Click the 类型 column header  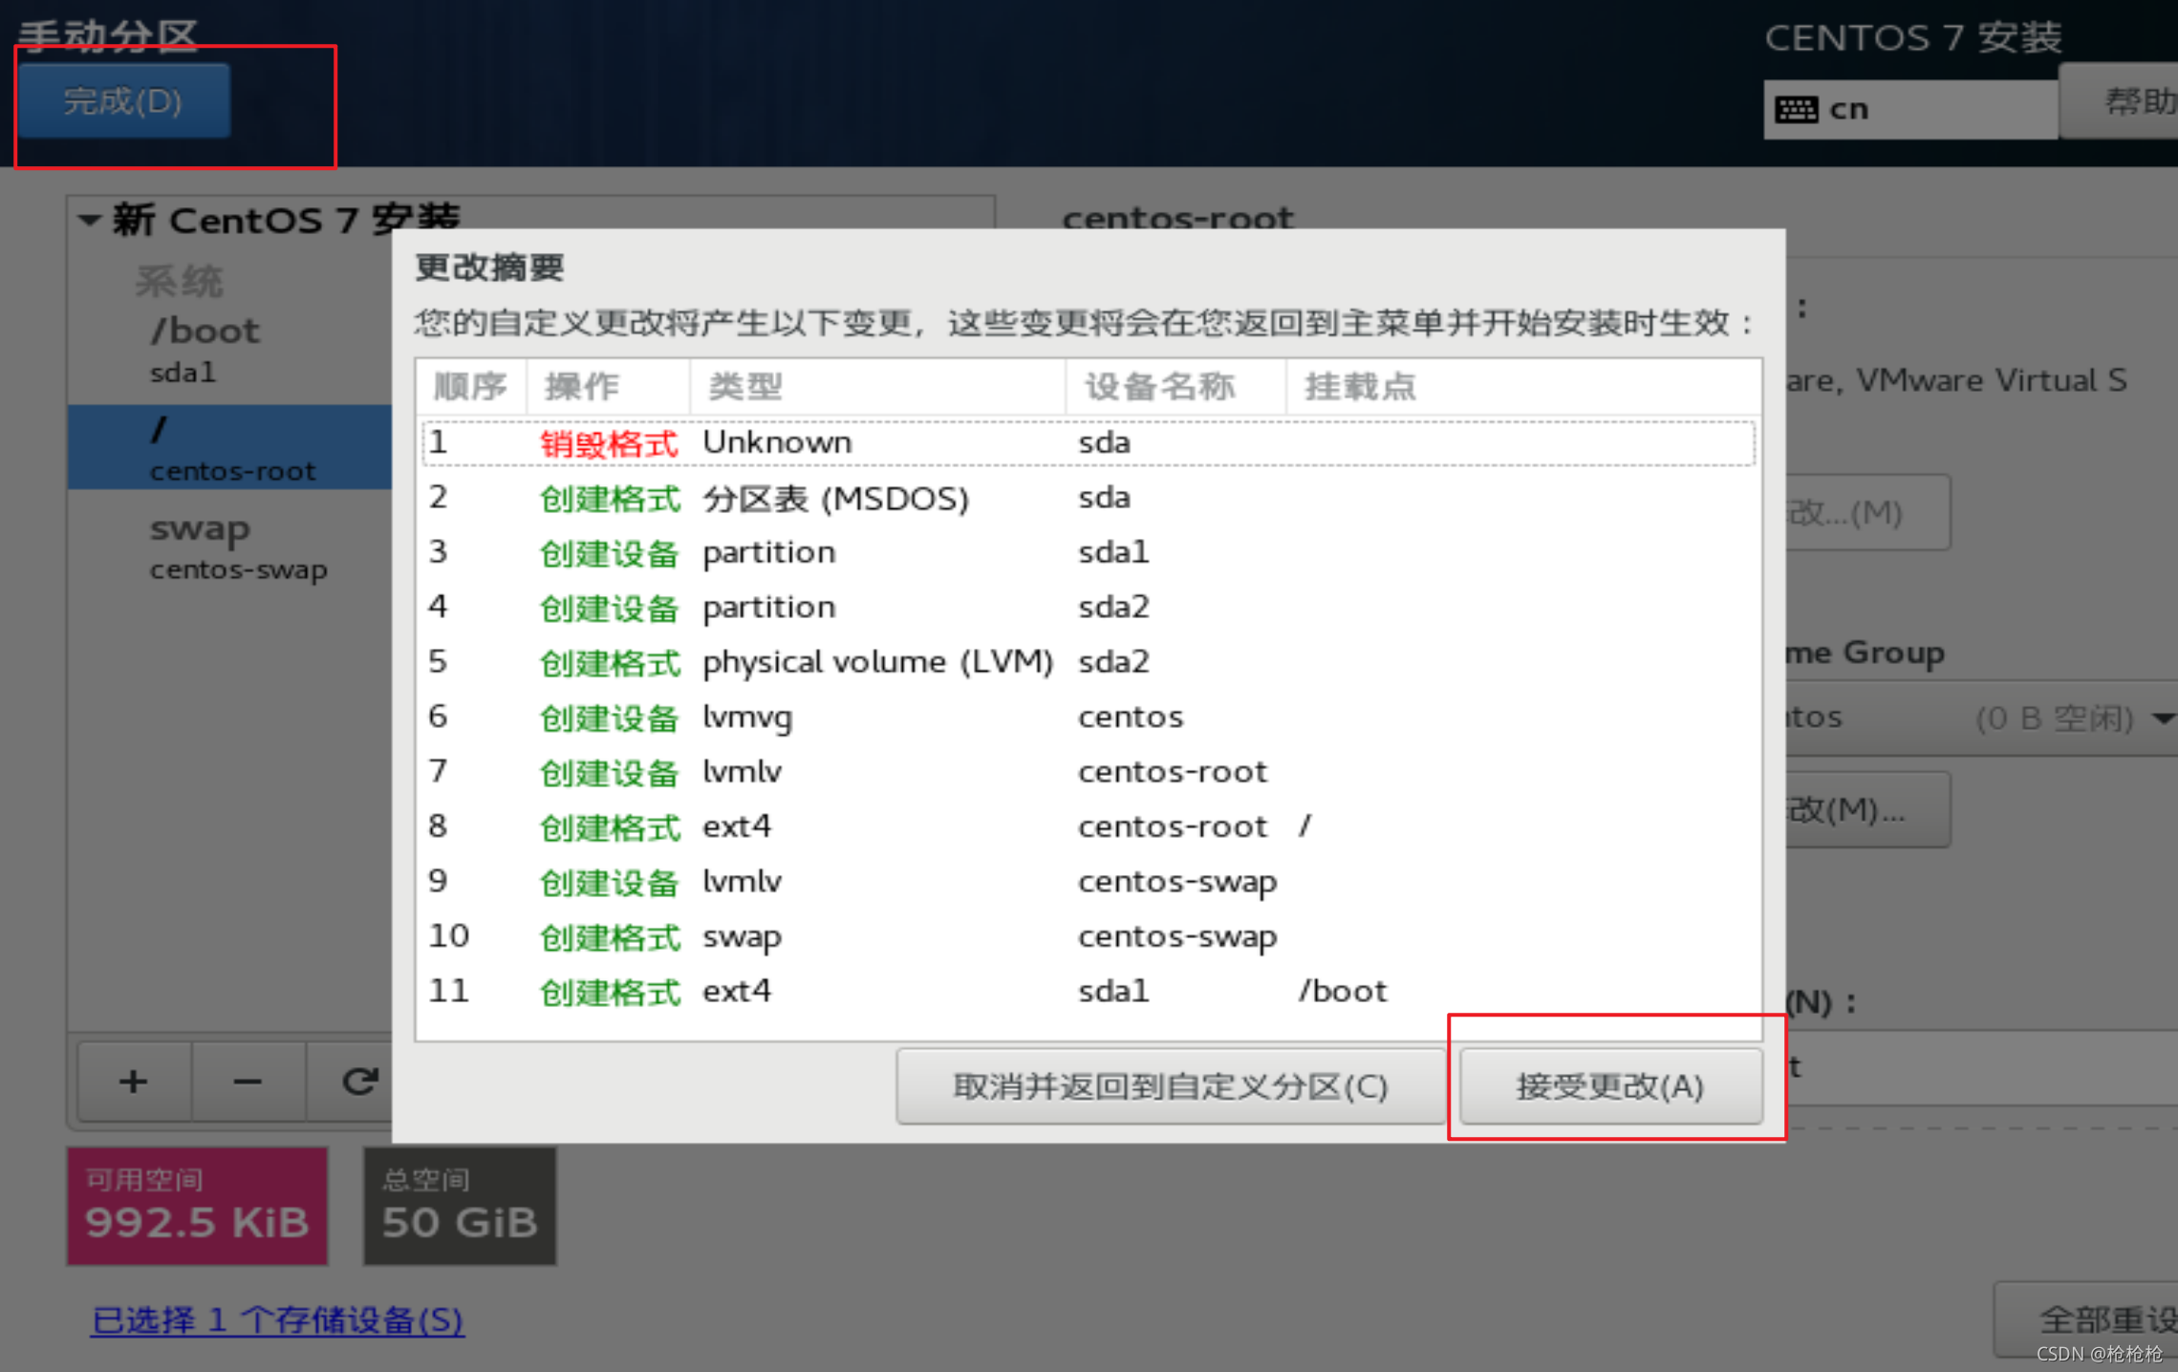tap(877, 387)
